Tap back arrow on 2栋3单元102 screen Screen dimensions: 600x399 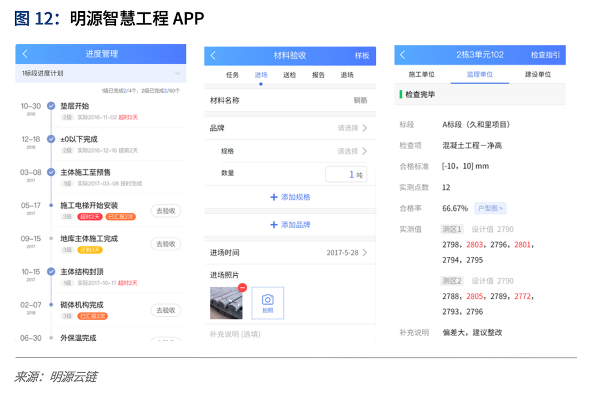[x=403, y=55]
